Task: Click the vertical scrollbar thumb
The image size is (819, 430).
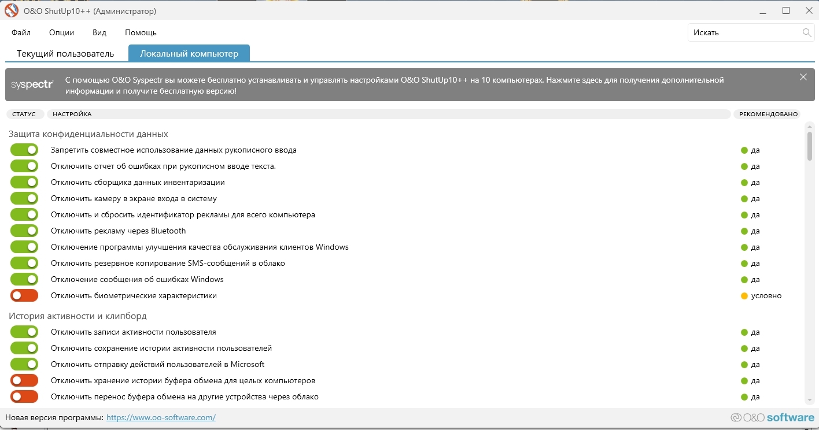Action: click(x=810, y=146)
